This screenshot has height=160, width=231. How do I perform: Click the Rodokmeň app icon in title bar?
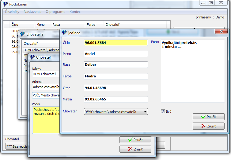pyautogui.click(x=5, y=4)
